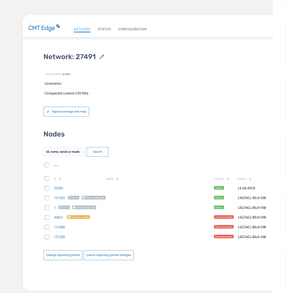Open the Network tab
The image size is (286, 293).
click(82, 29)
